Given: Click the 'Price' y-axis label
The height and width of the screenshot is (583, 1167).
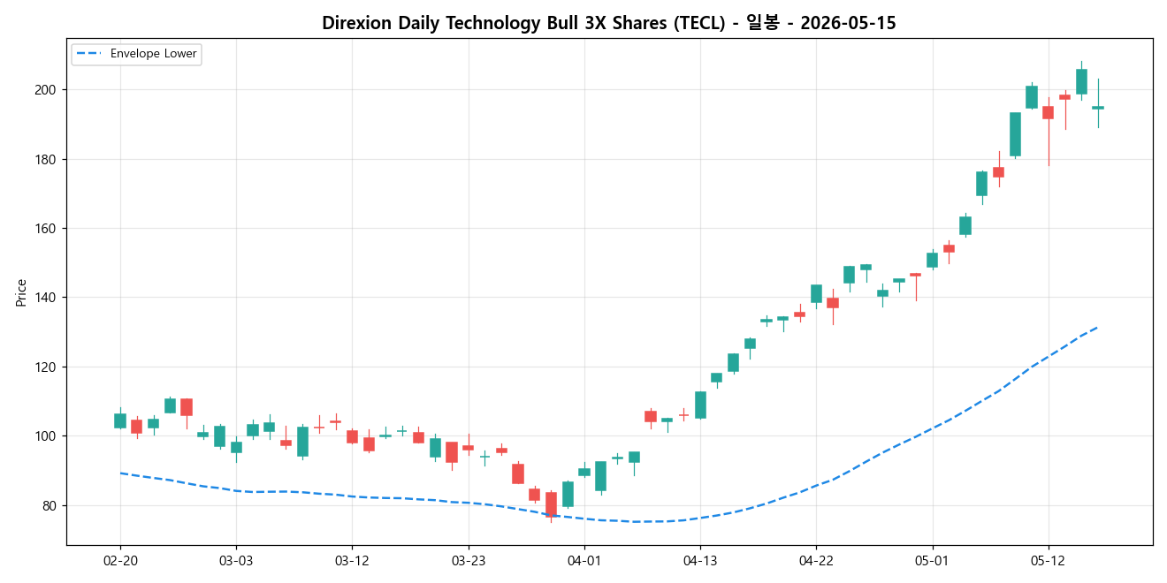Looking at the screenshot, I should [x=20, y=292].
